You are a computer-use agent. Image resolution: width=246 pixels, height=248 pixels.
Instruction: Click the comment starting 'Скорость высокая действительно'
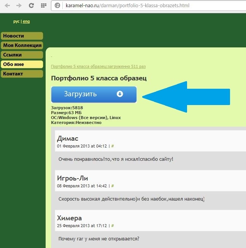tap(132, 199)
